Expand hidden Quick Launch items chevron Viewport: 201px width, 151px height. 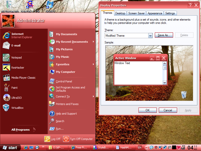[x=43, y=146]
